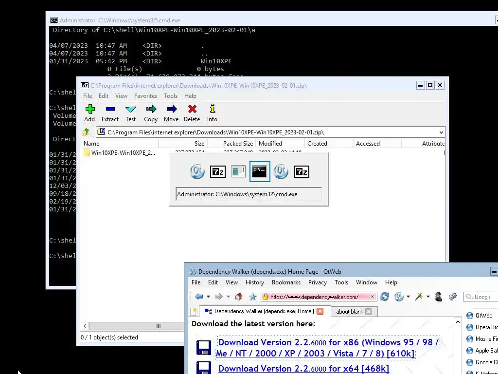This screenshot has height=374, width=498.
Task: Open the QtWeb History menu
Action: pos(255,282)
